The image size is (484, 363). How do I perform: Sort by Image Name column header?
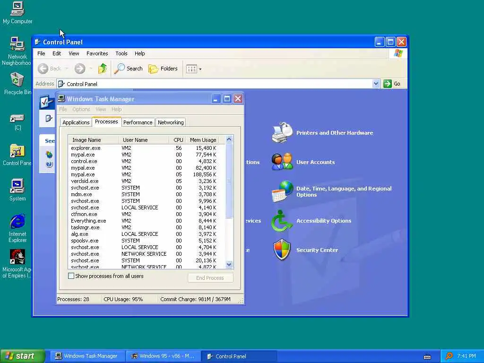click(x=93, y=140)
